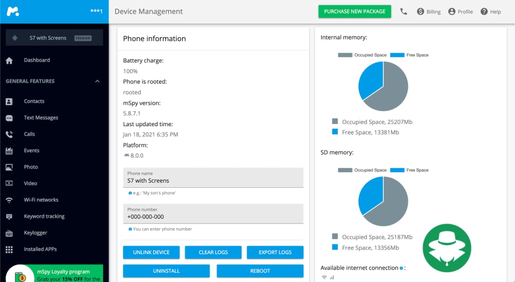Viewport: 515px width, 282px height.
Task: Toggle Free Space legend in Internal memory
Action: tap(409, 55)
